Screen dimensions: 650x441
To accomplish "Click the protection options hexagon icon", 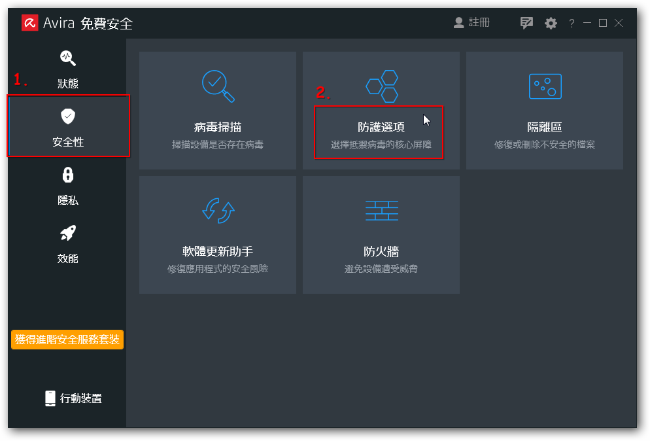I will (382, 86).
